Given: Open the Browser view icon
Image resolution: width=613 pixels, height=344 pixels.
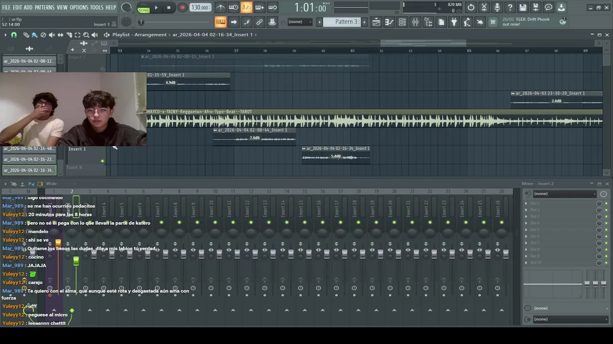Looking at the screenshot, I should [428, 22].
